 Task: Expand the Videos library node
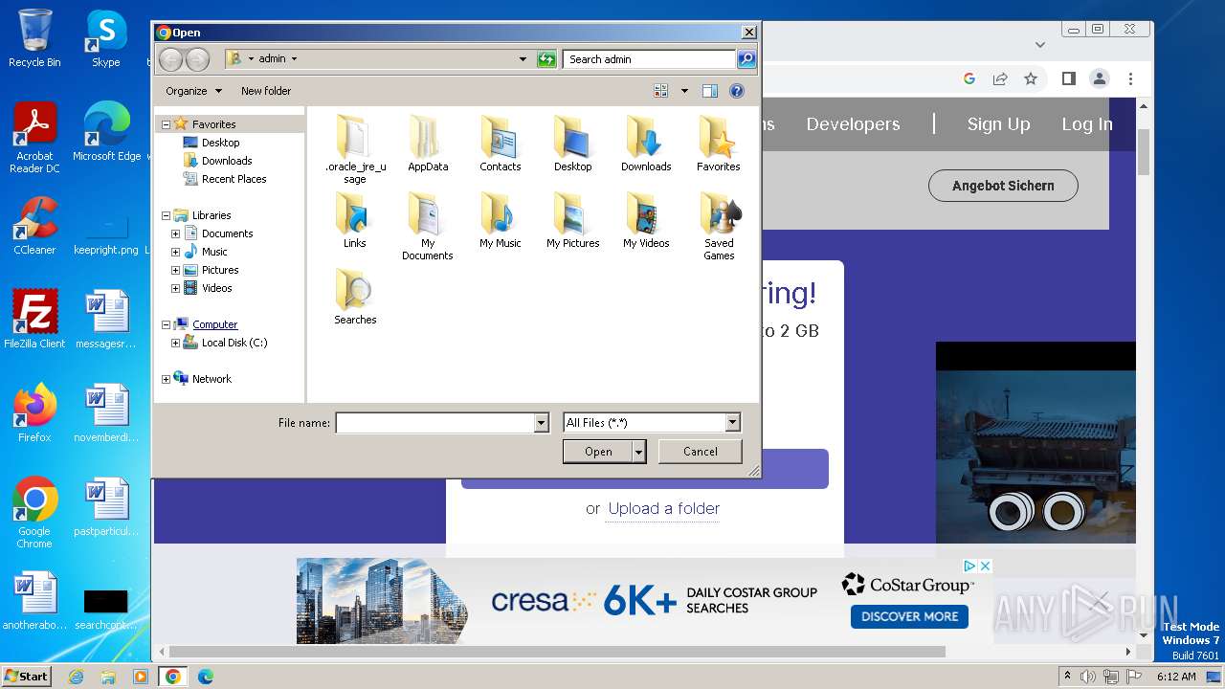175,288
